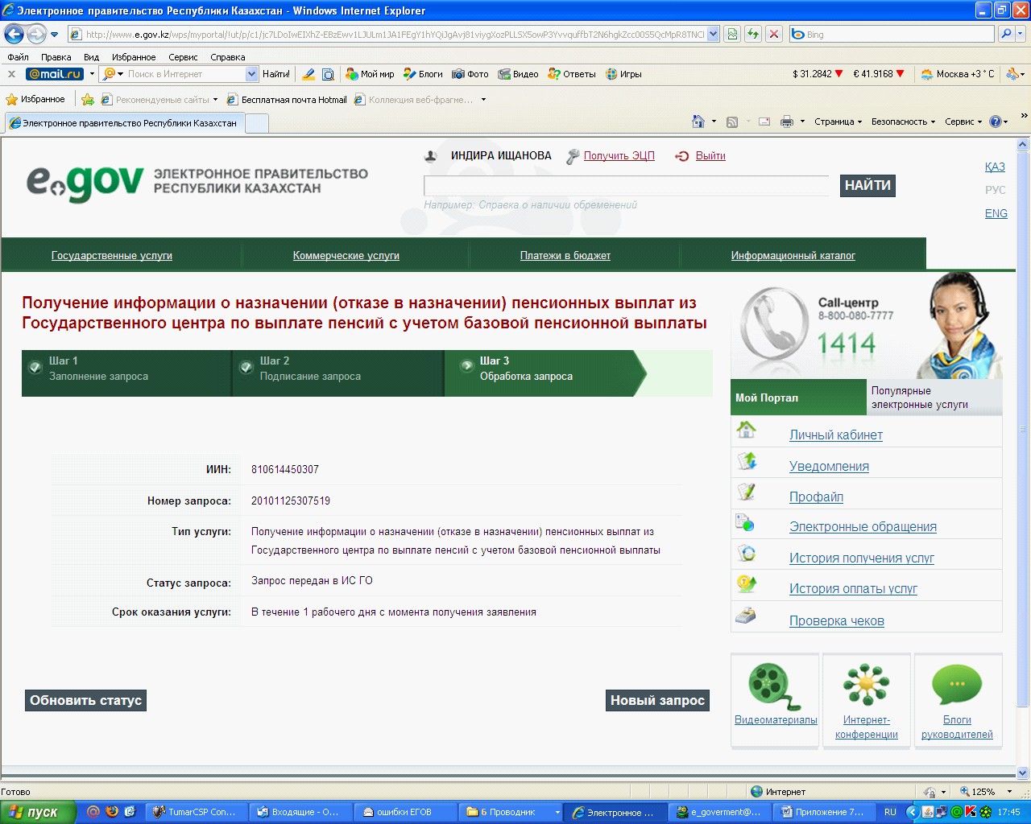Click the portal search input field
The width and height of the screenshot is (1031, 824).
627,186
